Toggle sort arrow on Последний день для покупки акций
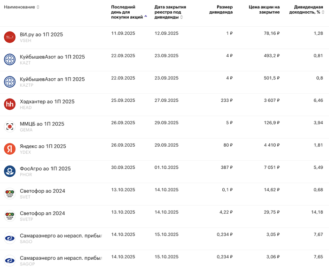This screenshot has width=329, height=270. click(146, 17)
